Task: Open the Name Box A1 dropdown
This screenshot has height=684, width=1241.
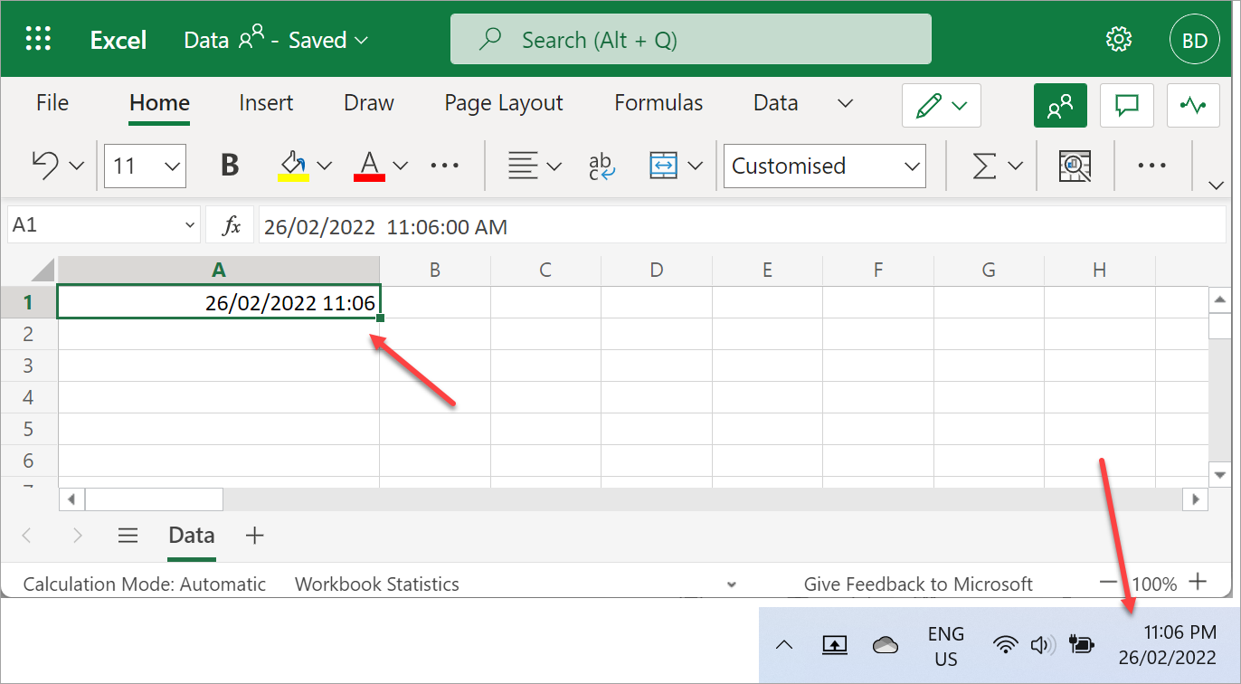Action: click(190, 225)
